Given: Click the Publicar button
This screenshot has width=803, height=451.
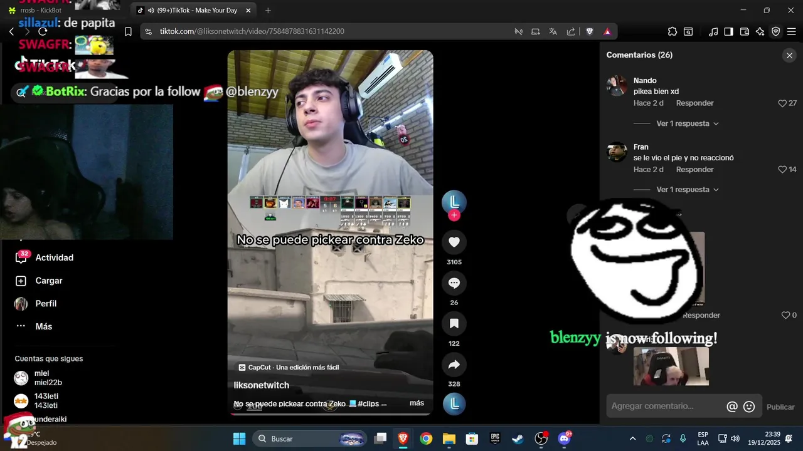Looking at the screenshot, I should [x=780, y=407].
